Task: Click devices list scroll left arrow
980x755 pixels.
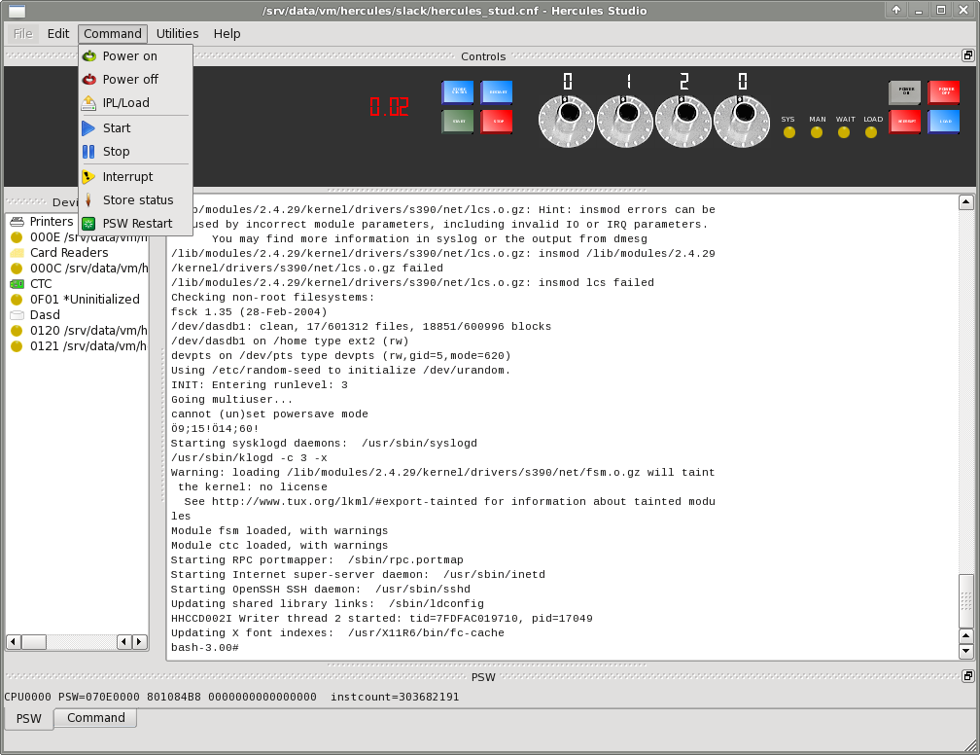Action: click(x=14, y=642)
